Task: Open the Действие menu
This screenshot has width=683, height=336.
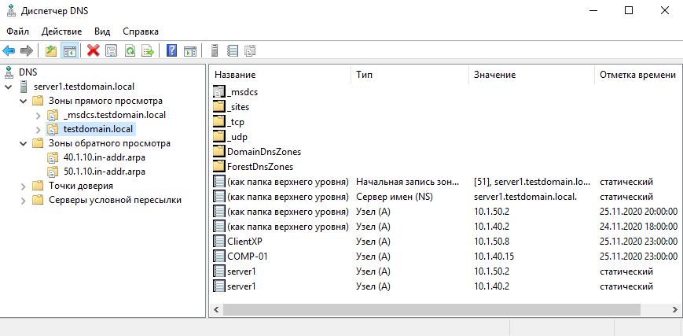Action: [61, 31]
